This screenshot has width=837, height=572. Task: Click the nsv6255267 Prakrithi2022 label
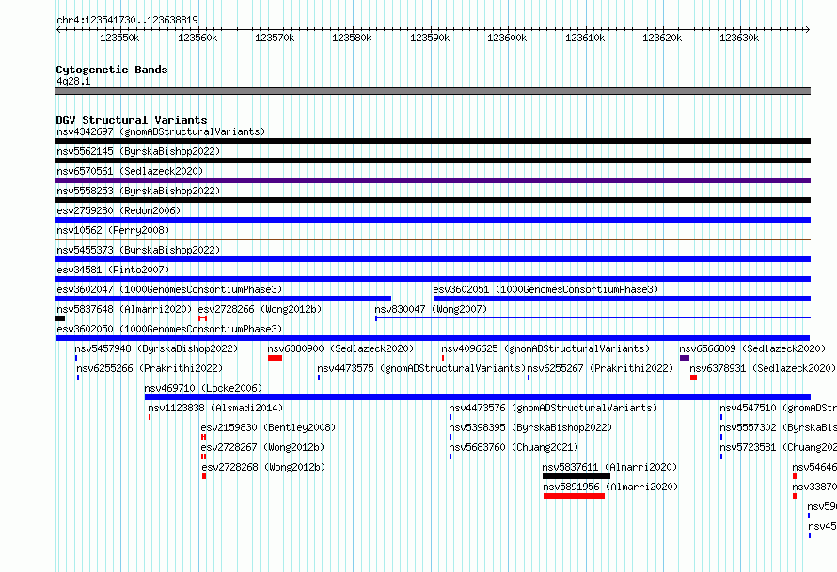coord(601,368)
